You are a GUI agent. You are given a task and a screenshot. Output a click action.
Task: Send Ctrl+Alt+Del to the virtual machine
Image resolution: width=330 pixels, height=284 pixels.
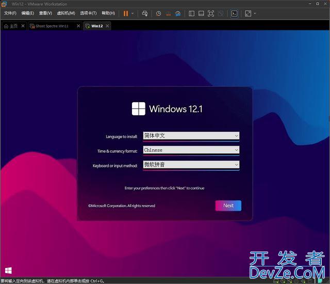(x=144, y=13)
